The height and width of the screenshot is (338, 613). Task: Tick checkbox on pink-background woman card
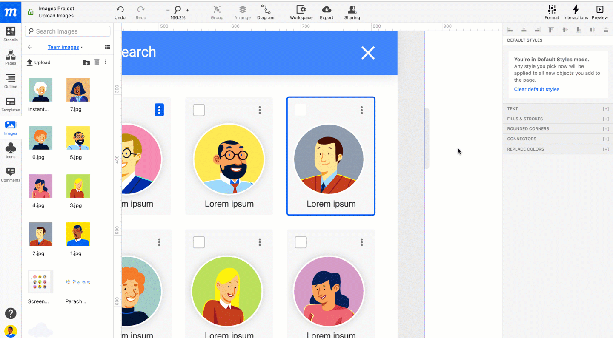click(301, 242)
